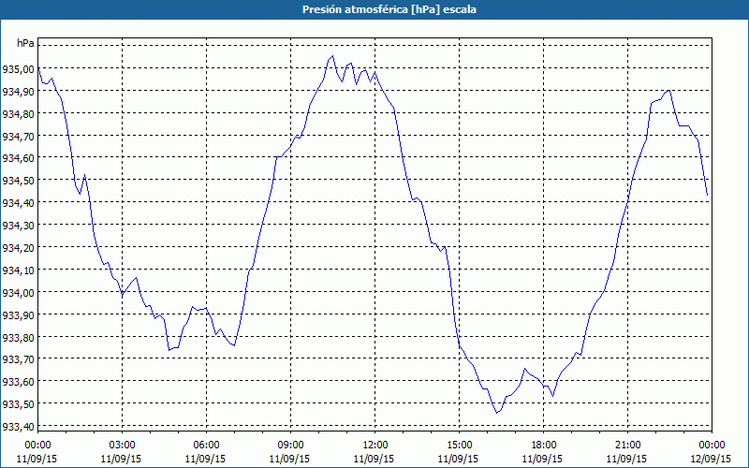Click the pressure curve peak near 10:30
The image size is (749, 468).
pyautogui.click(x=332, y=56)
